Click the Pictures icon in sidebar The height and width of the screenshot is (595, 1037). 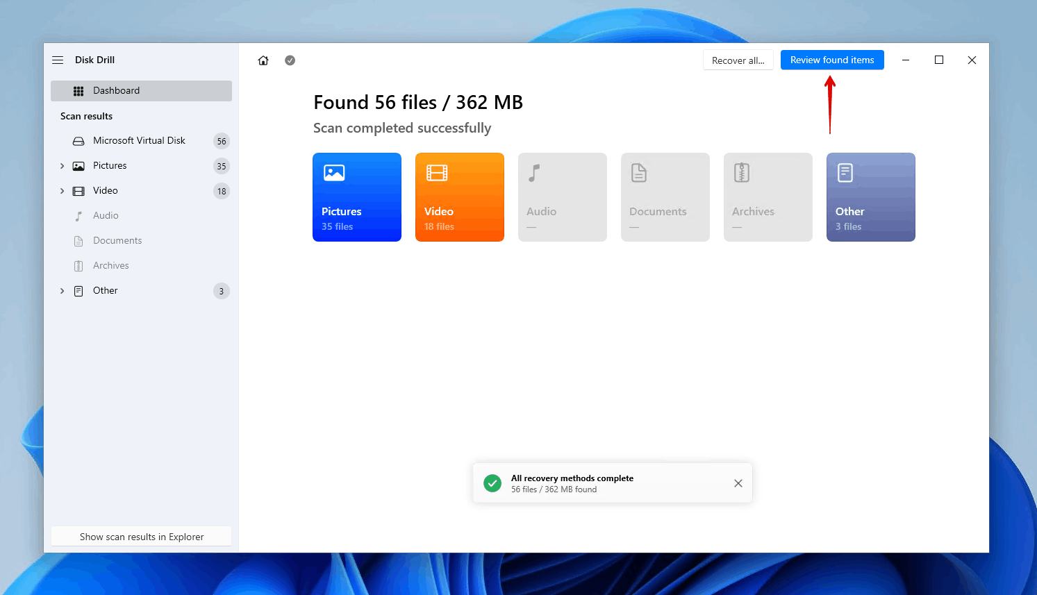[78, 166]
